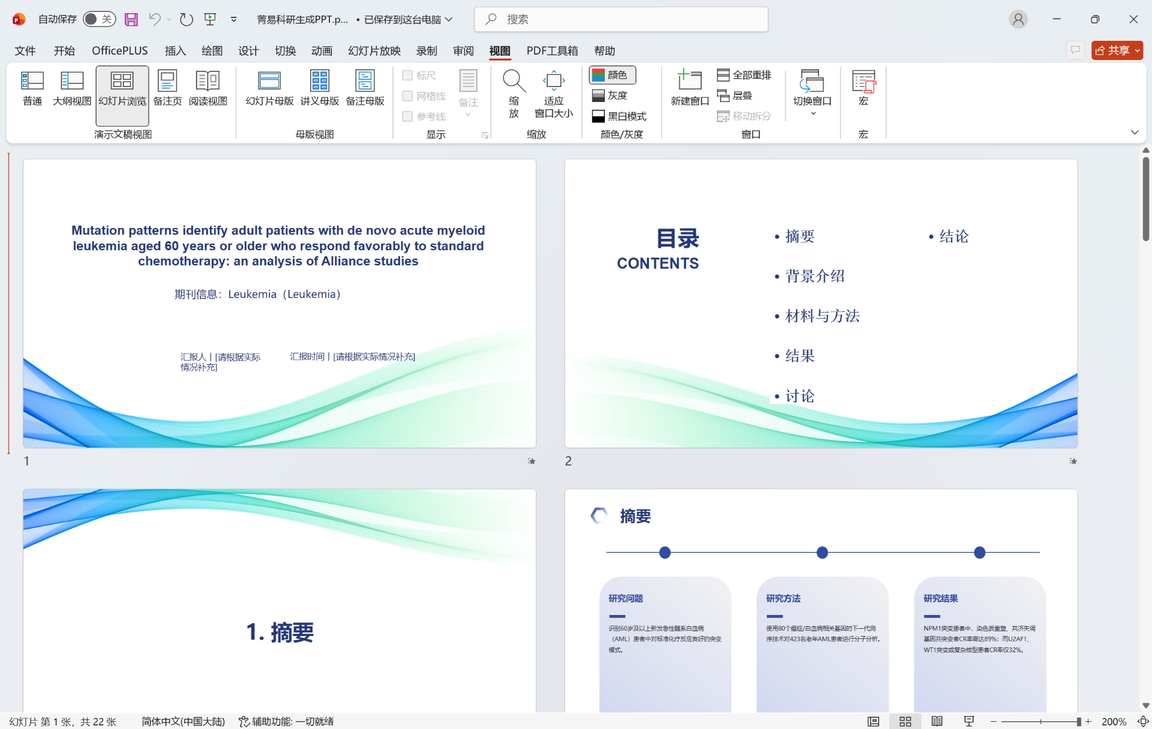Open the Insert (插入) ribbon tab
The width and height of the screenshot is (1152, 729).
coord(175,51)
